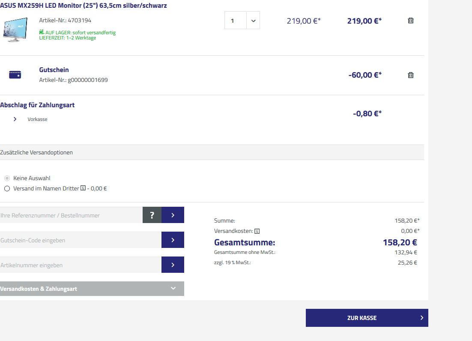Select Versand im Namen Dritter option
This screenshot has width=472, height=341.
[x=7, y=188]
